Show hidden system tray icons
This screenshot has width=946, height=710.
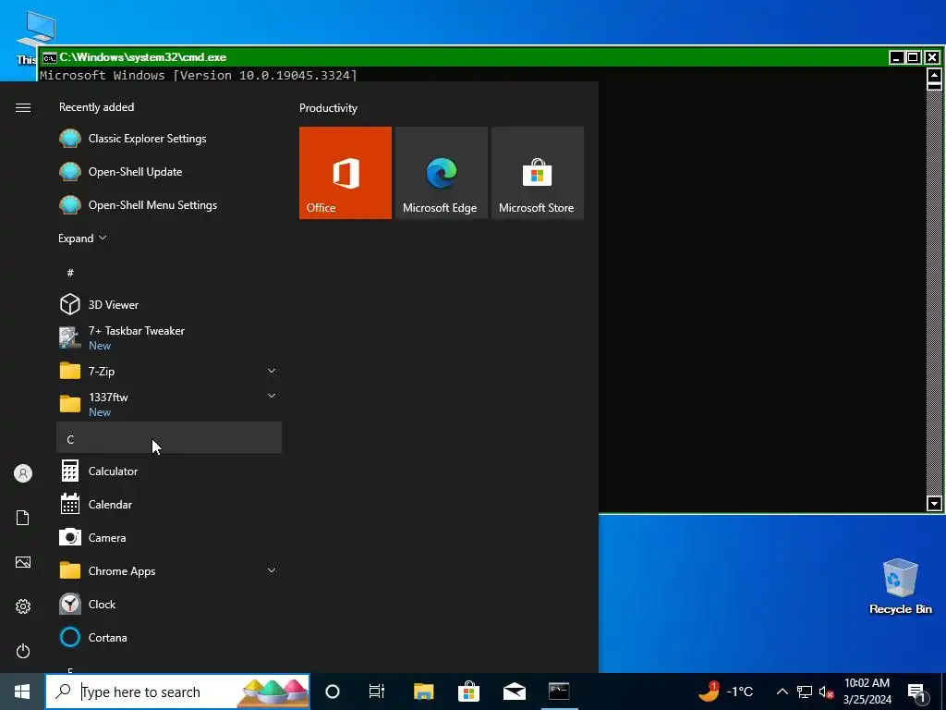pos(782,692)
